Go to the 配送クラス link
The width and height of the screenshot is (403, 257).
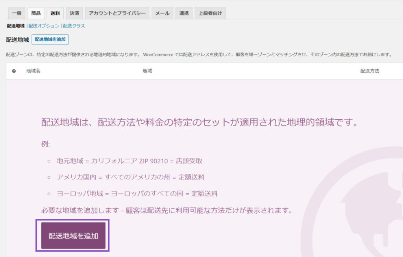click(x=74, y=26)
